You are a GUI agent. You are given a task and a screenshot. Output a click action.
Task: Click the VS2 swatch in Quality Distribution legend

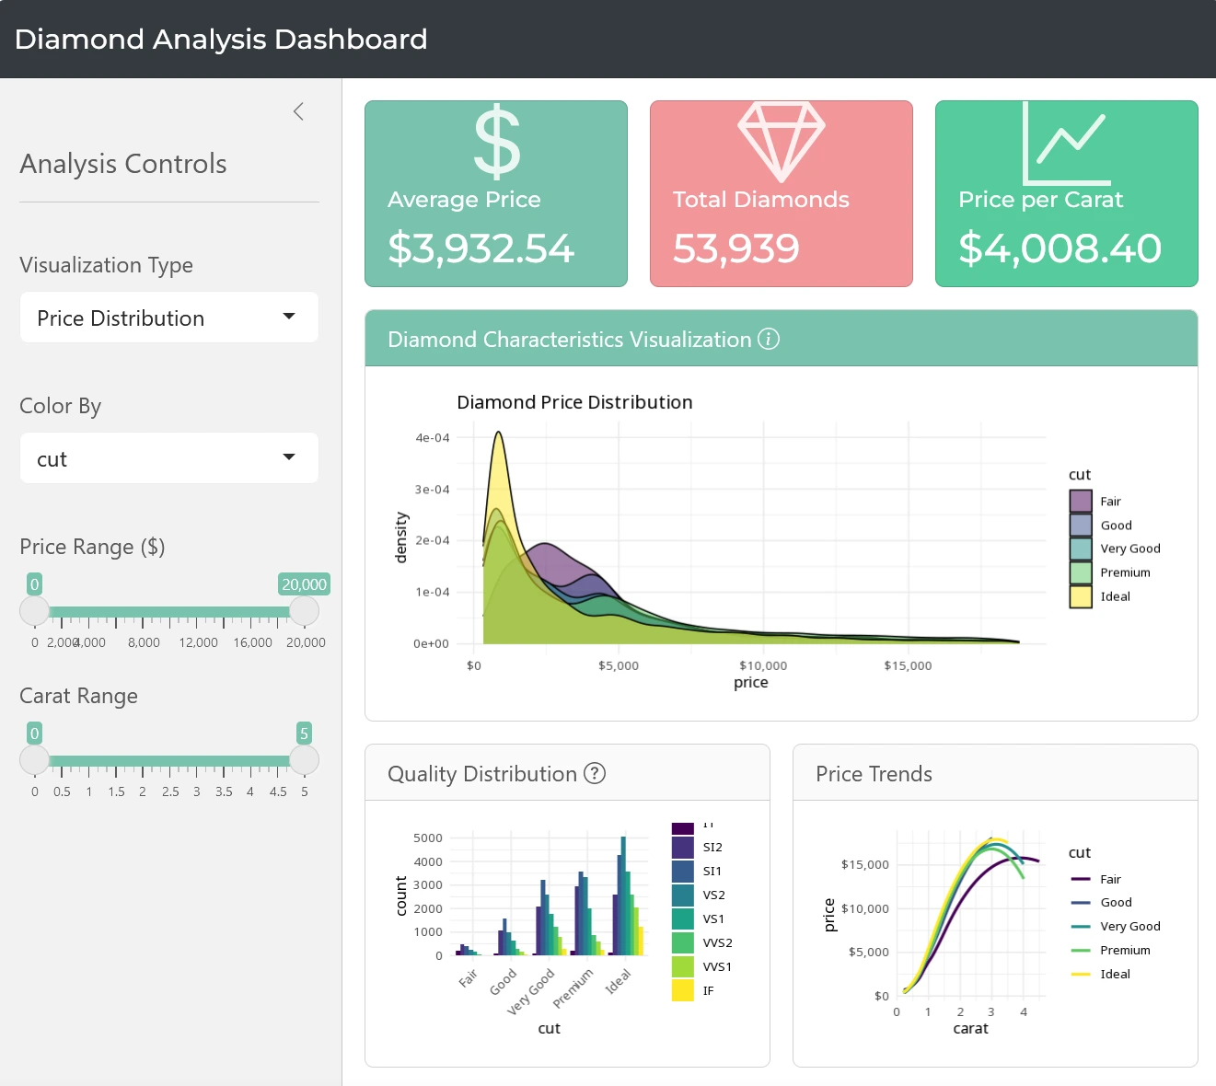(683, 895)
